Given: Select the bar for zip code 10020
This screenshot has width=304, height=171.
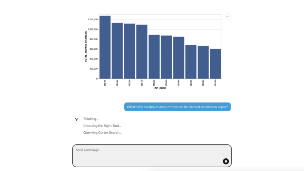Looking at the screenshot, I should tap(130, 51).
